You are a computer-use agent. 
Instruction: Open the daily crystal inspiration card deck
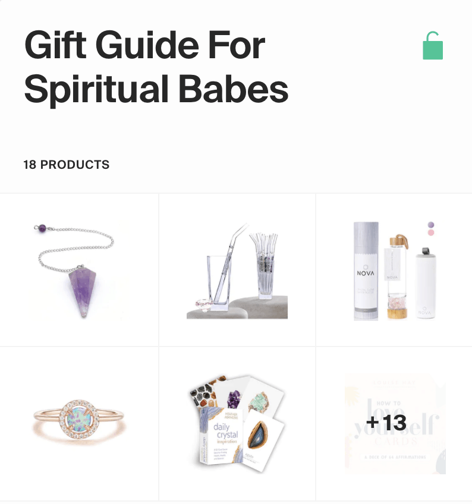click(x=237, y=424)
